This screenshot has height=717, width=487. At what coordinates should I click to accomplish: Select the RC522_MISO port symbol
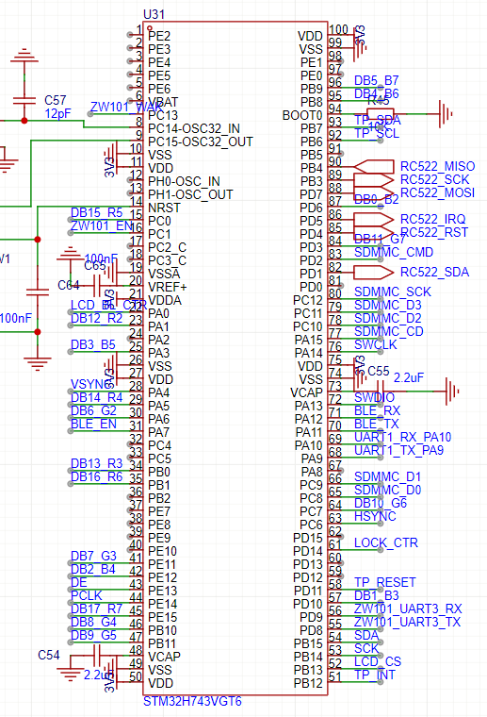(x=374, y=166)
